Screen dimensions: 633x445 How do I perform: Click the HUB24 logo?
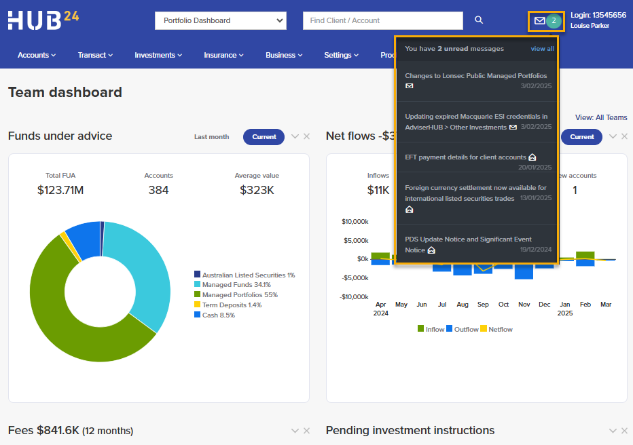[43, 20]
